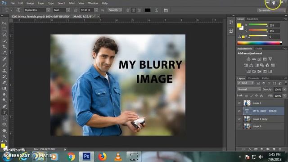The height and width of the screenshot is (162, 288).
Task: Open the File menu
Action: pos(13,3)
